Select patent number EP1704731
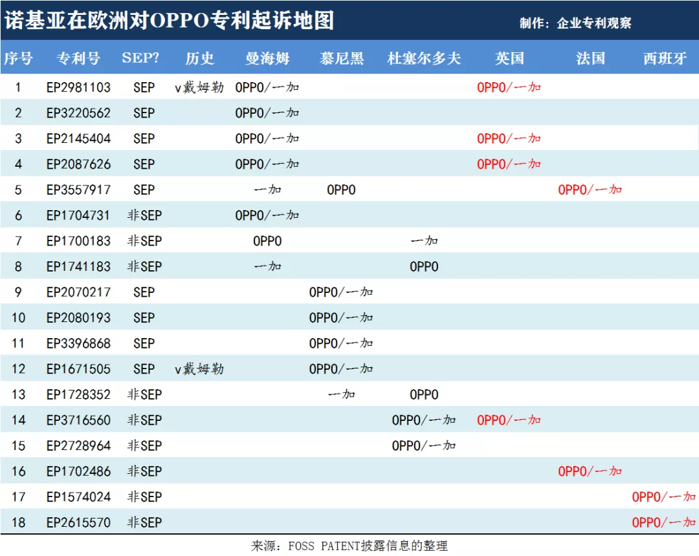The width and height of the screenshot is (699, 556). click(x=78, y=215)
